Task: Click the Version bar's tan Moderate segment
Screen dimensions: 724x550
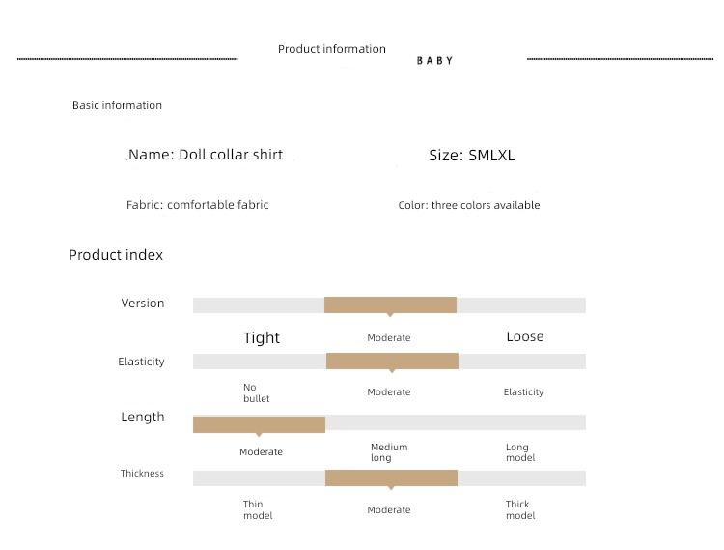Action: pos(390,305)
